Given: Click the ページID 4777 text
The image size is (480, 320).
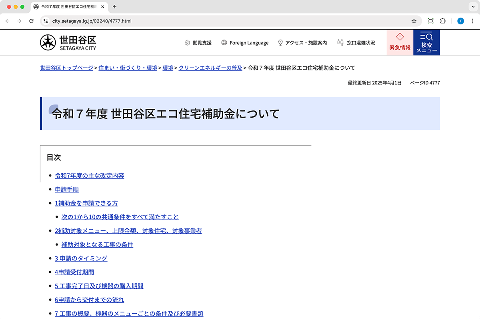Looking at the screenshot, I should tap(425, 83).
